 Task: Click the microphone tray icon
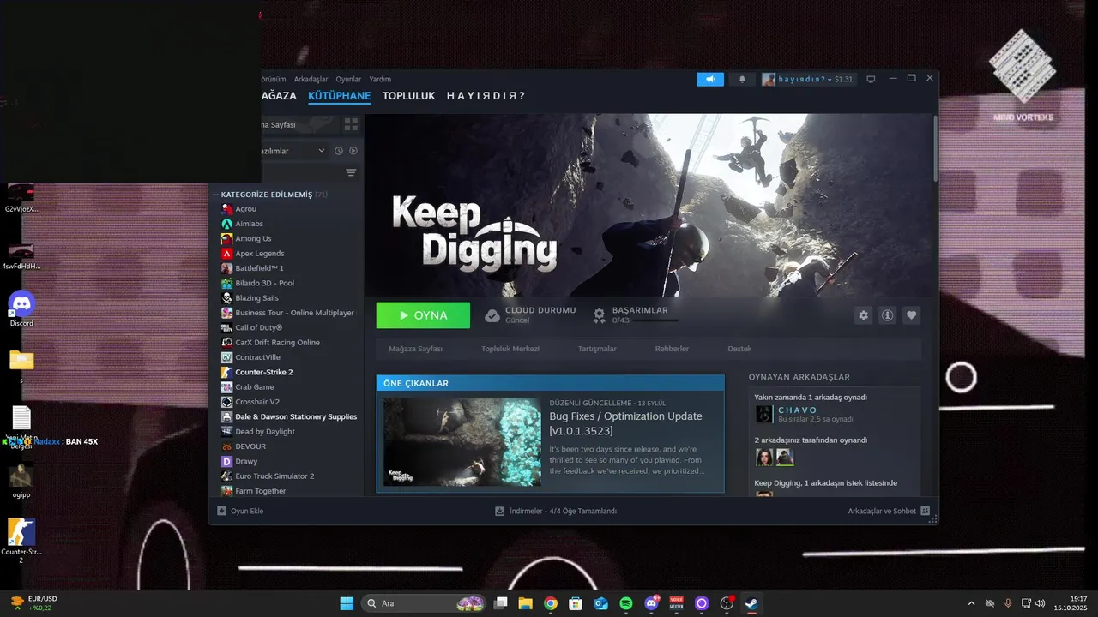click(x=1008, y=603)
